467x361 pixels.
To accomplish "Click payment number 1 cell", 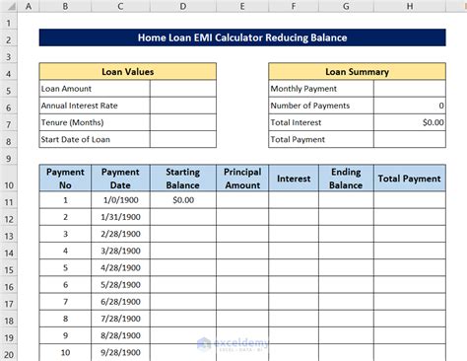I will point(65,200).
